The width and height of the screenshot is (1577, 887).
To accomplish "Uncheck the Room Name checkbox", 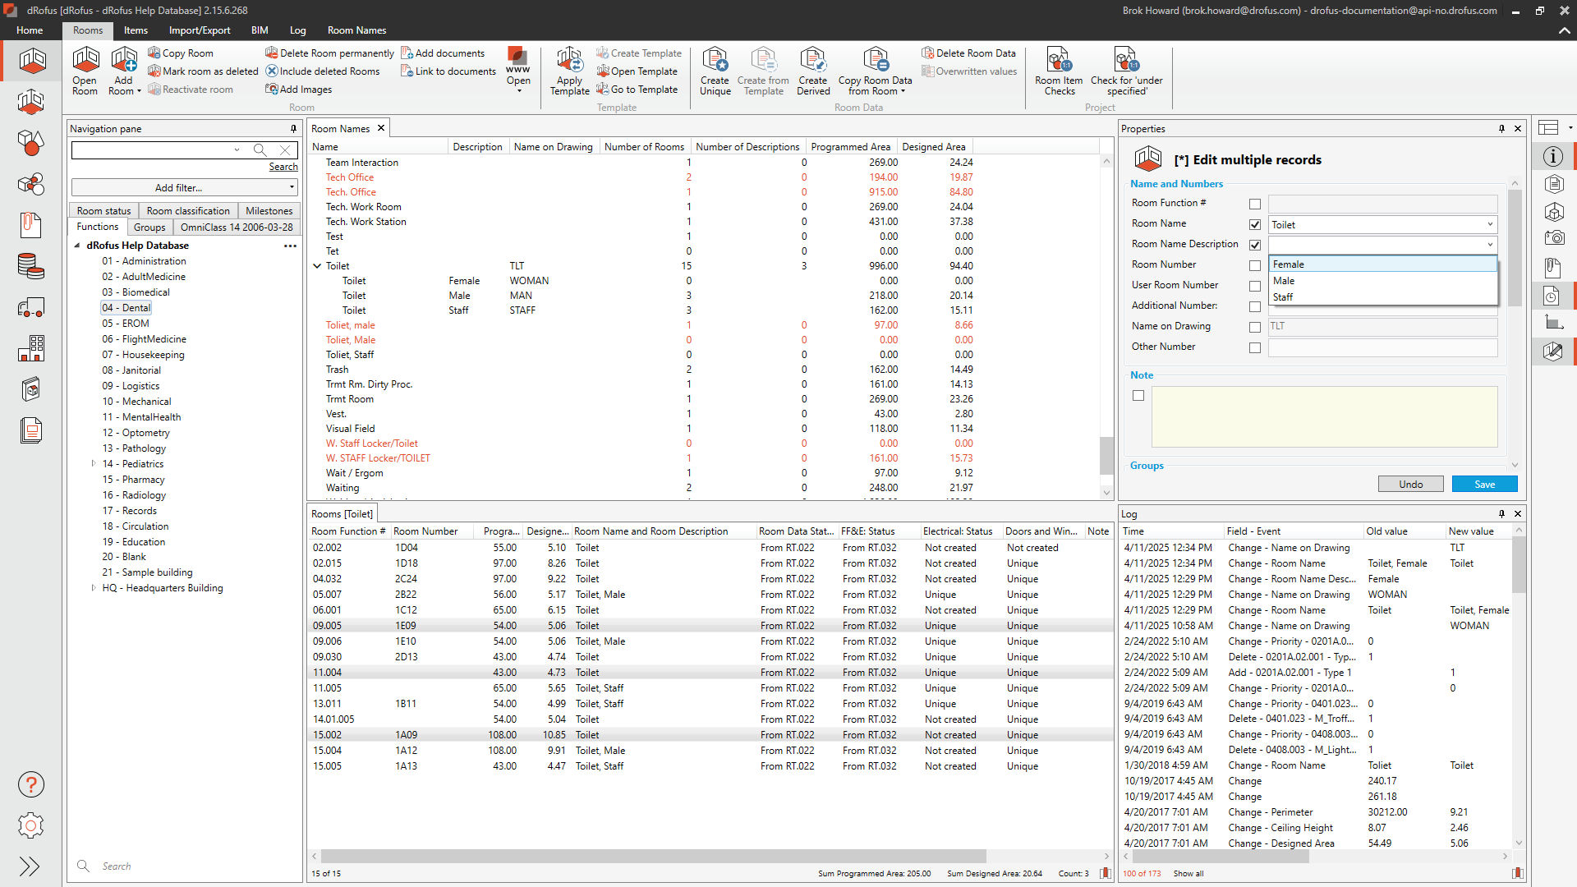I will coord(1255,224).
